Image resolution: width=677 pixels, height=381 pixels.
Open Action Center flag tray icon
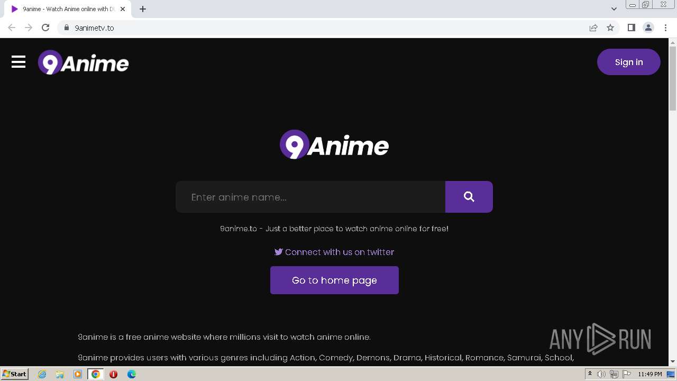click(x=627, y=374)
